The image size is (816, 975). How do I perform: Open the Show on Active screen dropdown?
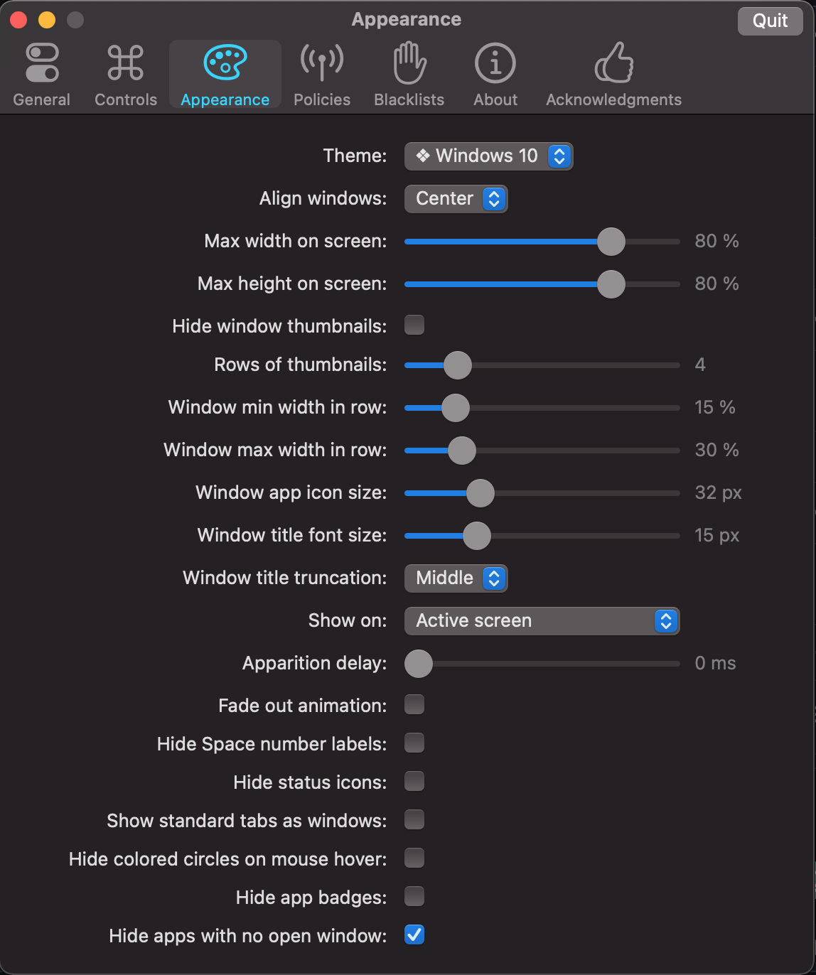coord(542,621)
